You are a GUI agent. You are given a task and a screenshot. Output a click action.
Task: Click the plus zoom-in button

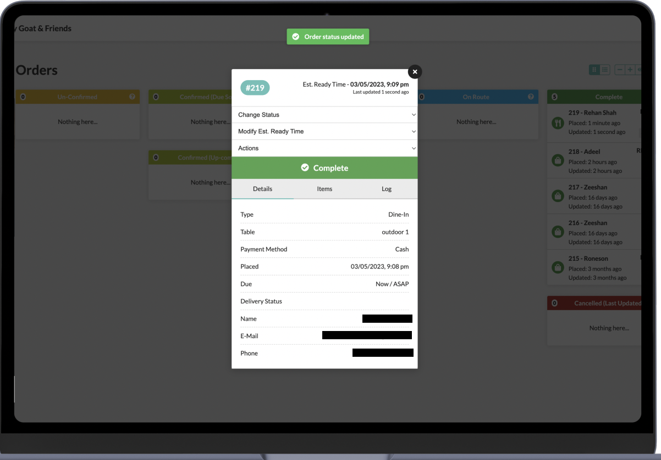click(x=630, y=70)
